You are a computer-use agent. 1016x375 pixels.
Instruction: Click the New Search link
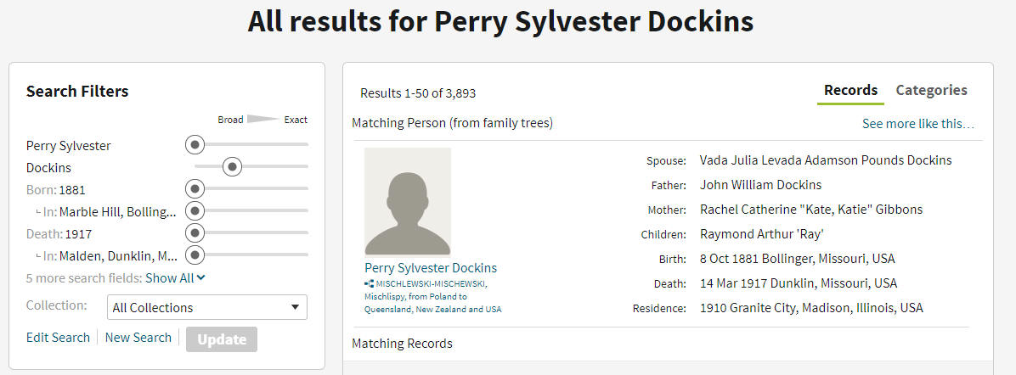(138, 338)
